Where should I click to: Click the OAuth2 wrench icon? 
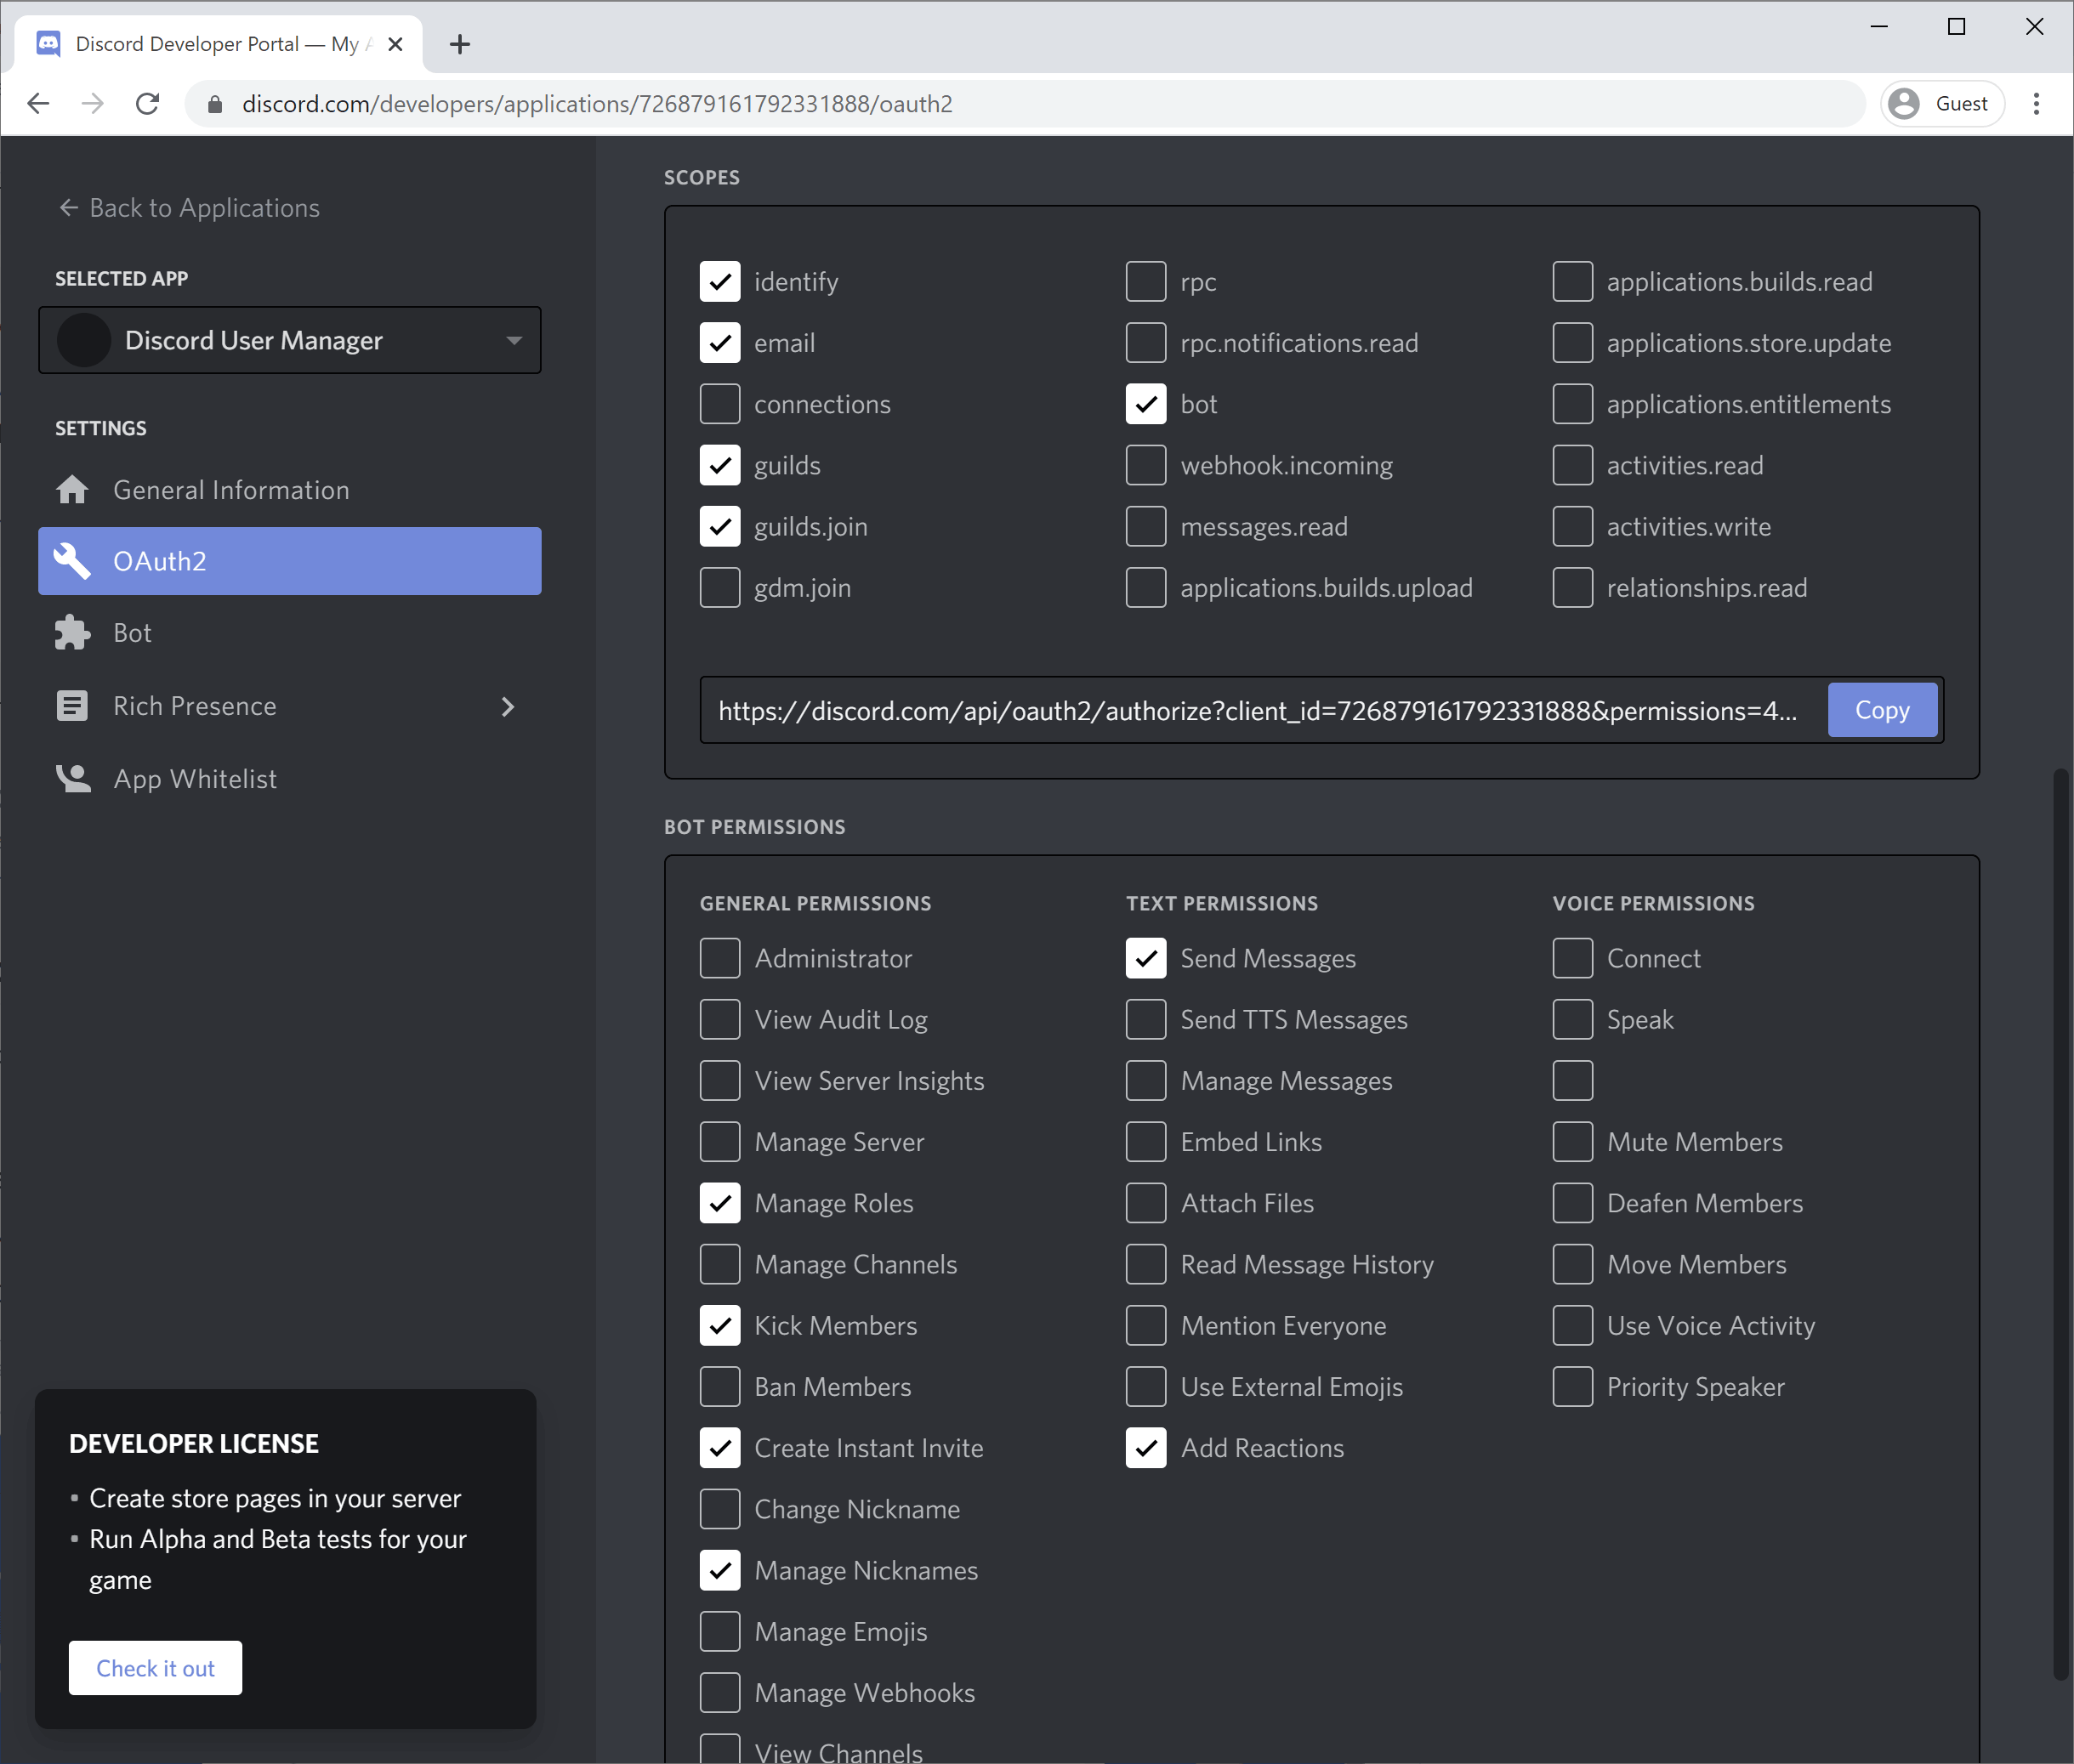tap(72, 561)
